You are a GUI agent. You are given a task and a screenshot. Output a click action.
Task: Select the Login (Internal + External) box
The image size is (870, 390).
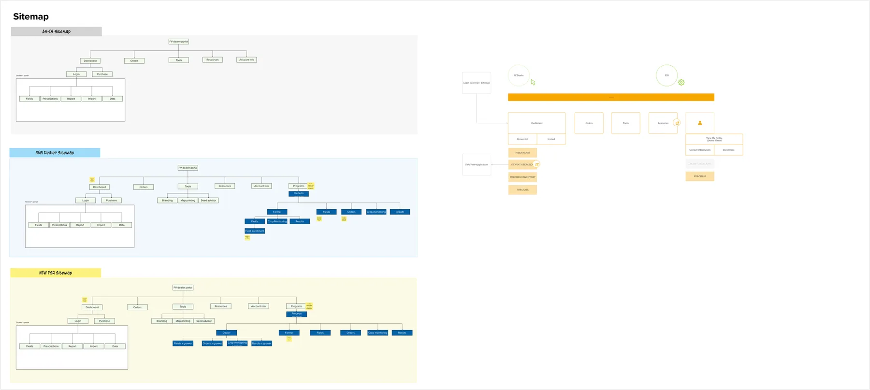click(x=477, y=83)
